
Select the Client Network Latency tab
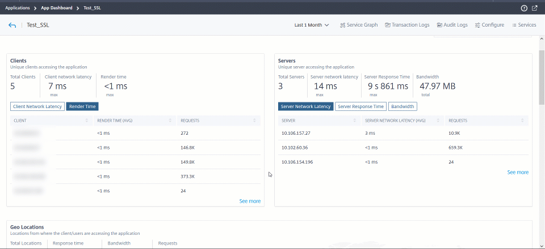pyautogui.click(x=37, y=106)
